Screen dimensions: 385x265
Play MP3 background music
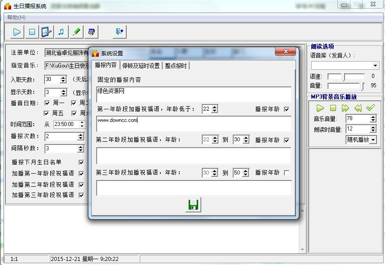click(320, 108)
